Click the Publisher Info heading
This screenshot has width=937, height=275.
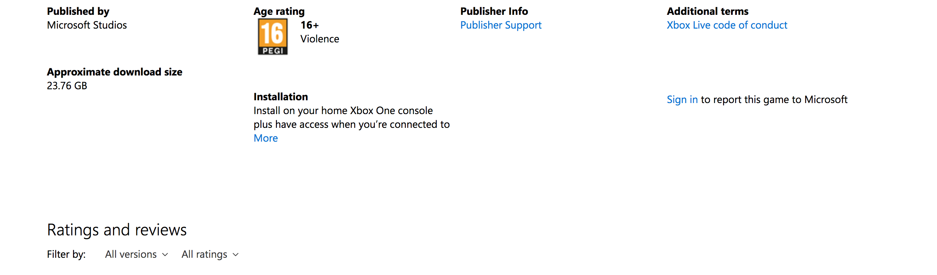[x=494, y=11]
